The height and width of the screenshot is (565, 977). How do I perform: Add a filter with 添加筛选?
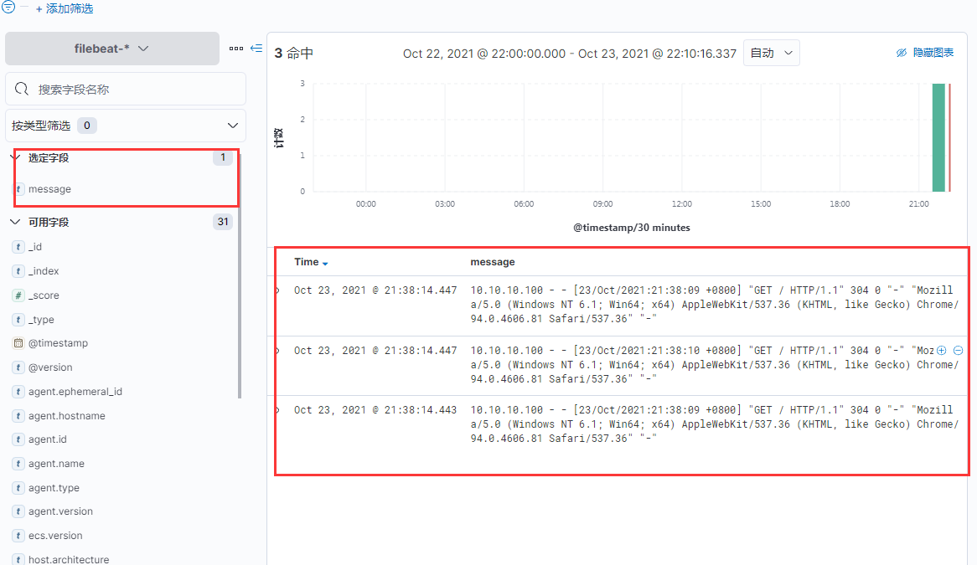pos(65,8)
